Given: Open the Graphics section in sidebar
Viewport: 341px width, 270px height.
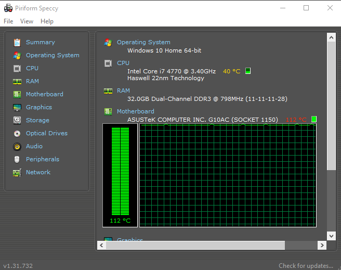Looking at the screenshot, I should point(39,107).
